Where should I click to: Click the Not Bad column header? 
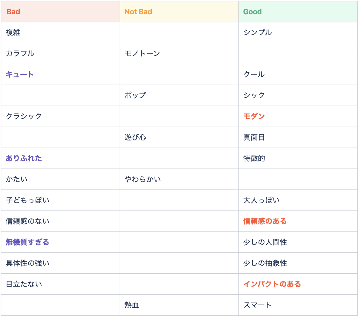[x=179, y=12]
